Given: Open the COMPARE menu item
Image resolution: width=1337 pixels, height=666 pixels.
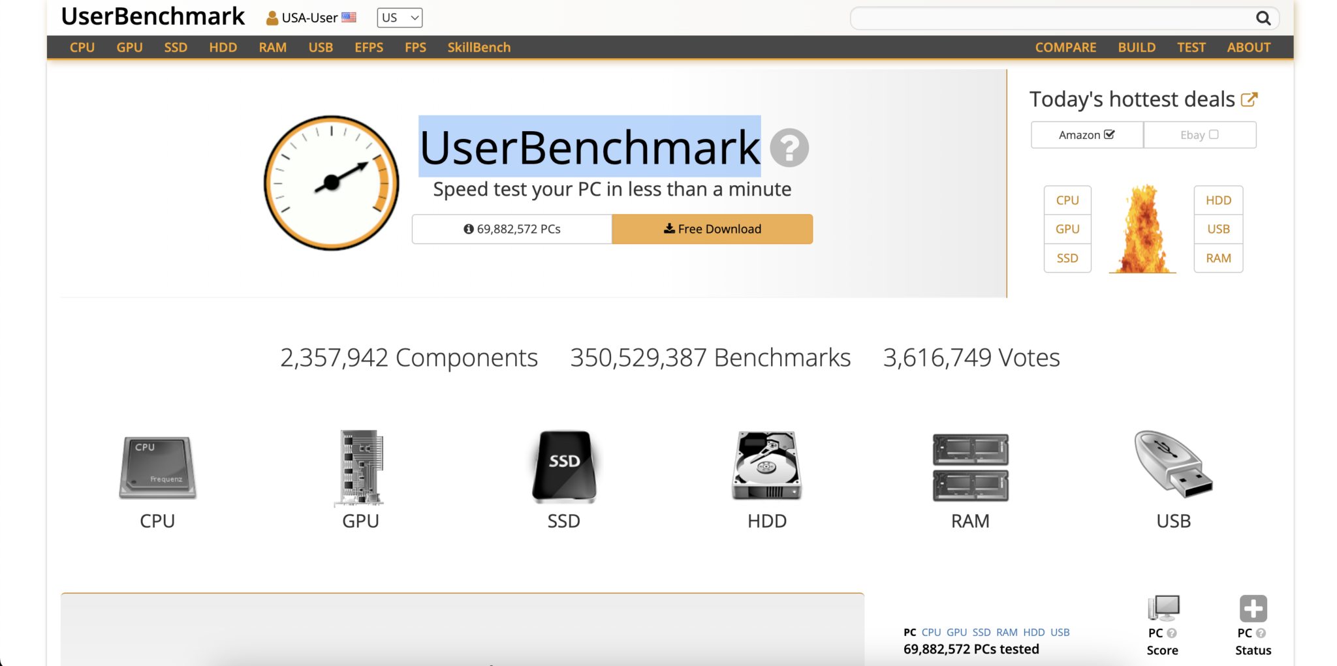Looking at the screenshot, I should point(1065,47).
